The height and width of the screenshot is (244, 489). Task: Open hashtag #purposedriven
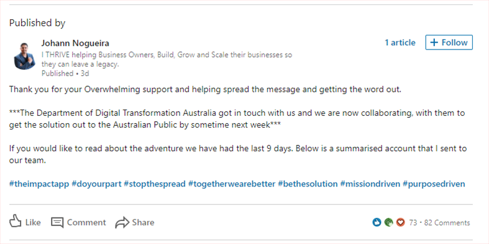[x=434, y=184]
